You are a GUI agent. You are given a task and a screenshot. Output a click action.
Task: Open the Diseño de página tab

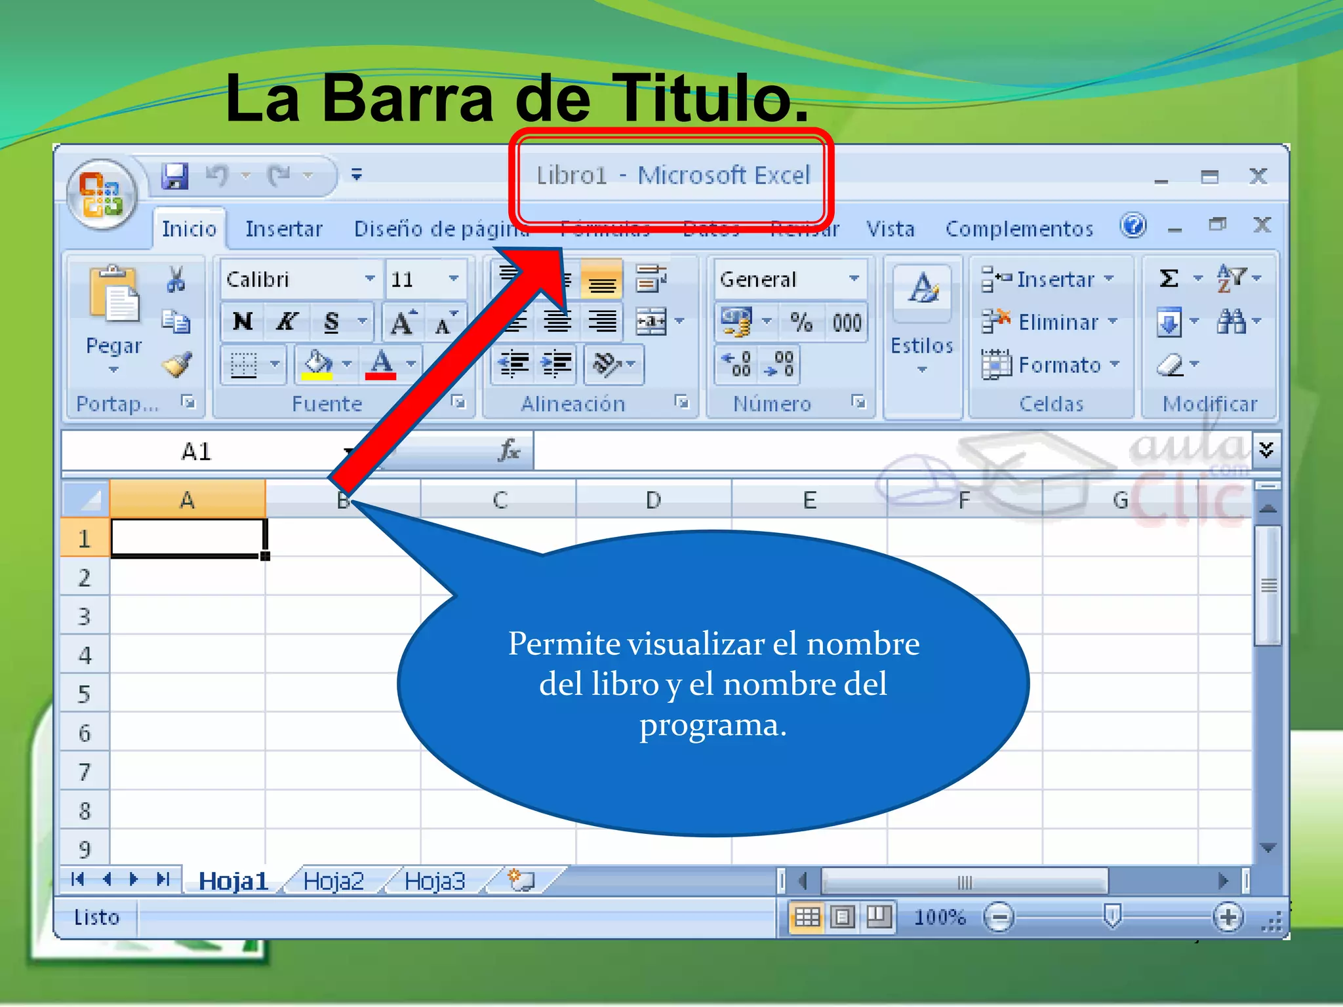[x=441, y=229]
